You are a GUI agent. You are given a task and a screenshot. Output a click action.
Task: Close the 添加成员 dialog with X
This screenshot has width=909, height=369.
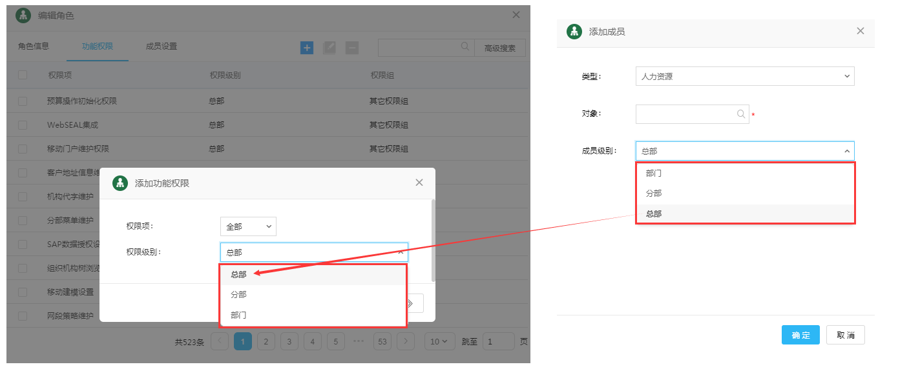860,31
